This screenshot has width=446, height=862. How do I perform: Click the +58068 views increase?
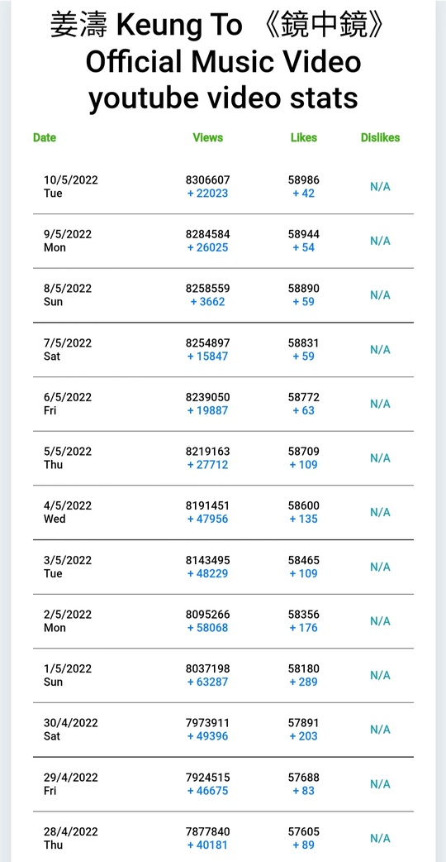[208, 627]
